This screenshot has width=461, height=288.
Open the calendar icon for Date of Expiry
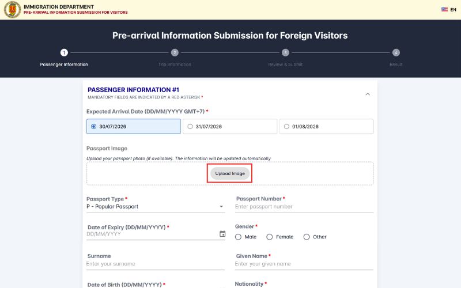click(x=222, y=234)
